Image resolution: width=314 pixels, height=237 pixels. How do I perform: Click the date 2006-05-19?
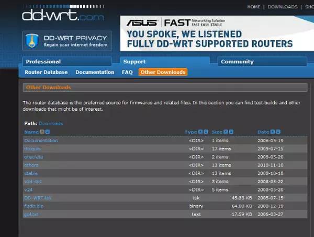[271, 140]
